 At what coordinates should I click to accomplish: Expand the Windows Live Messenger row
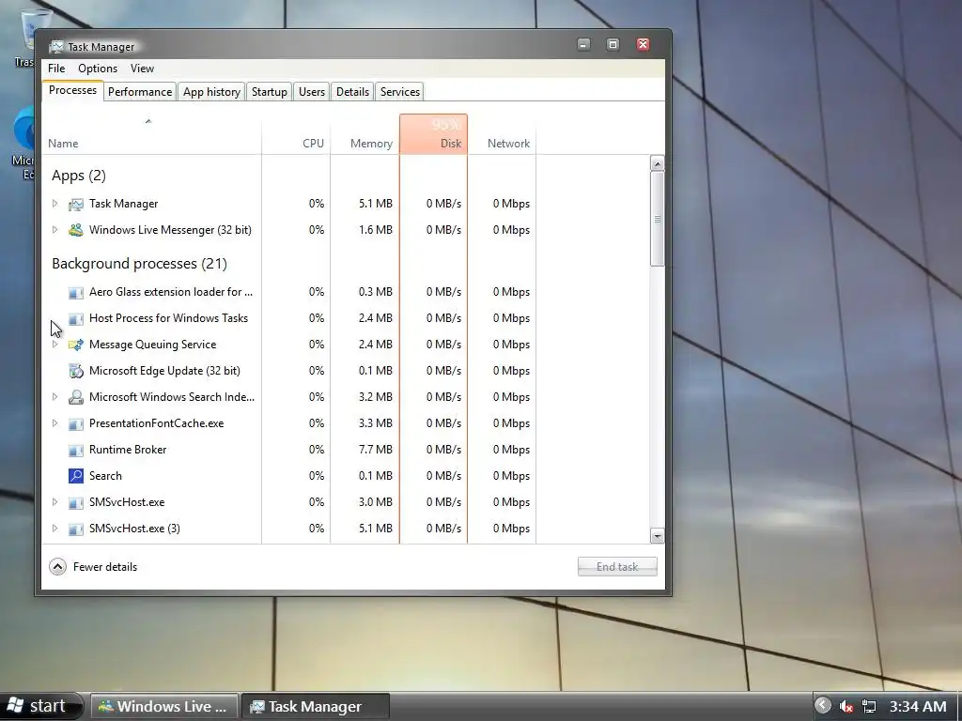[x=54, y=230]
